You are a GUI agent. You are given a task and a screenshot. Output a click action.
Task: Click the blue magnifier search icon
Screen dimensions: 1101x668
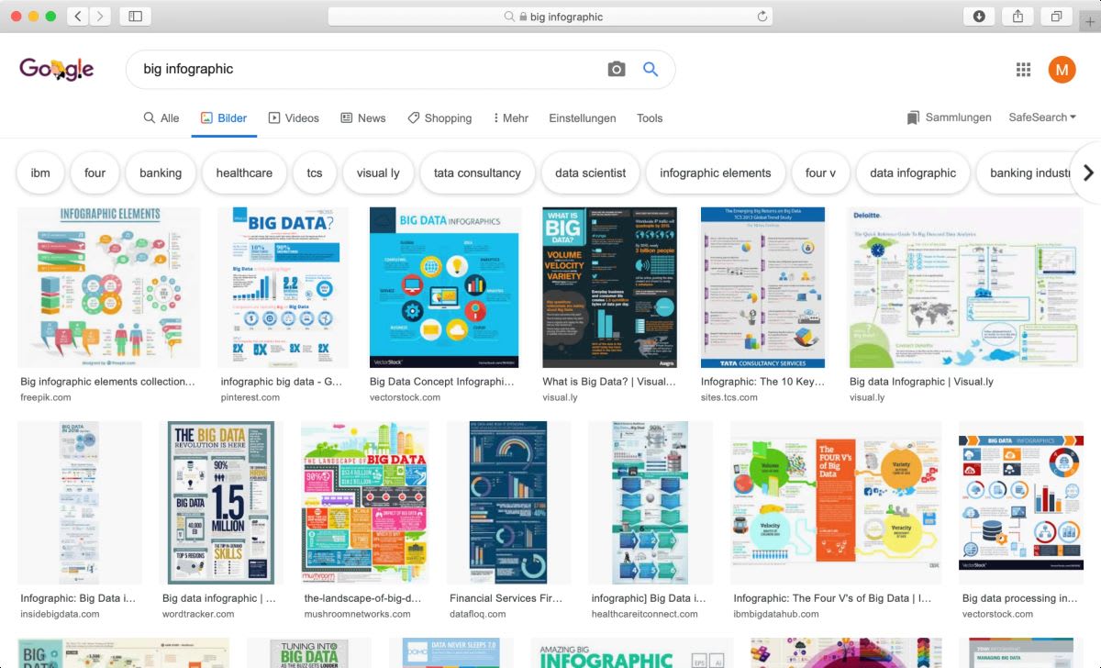tap(651, 69)
